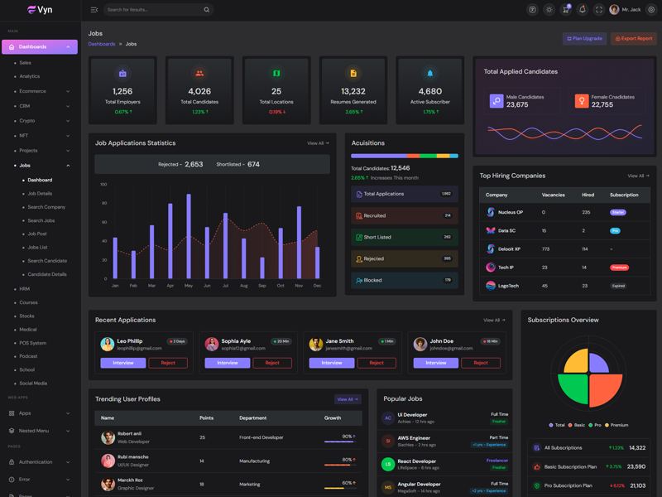This screenshot has height=497, width=662.
Task: Click the Resumes Generated card icon
Action: 353,74
